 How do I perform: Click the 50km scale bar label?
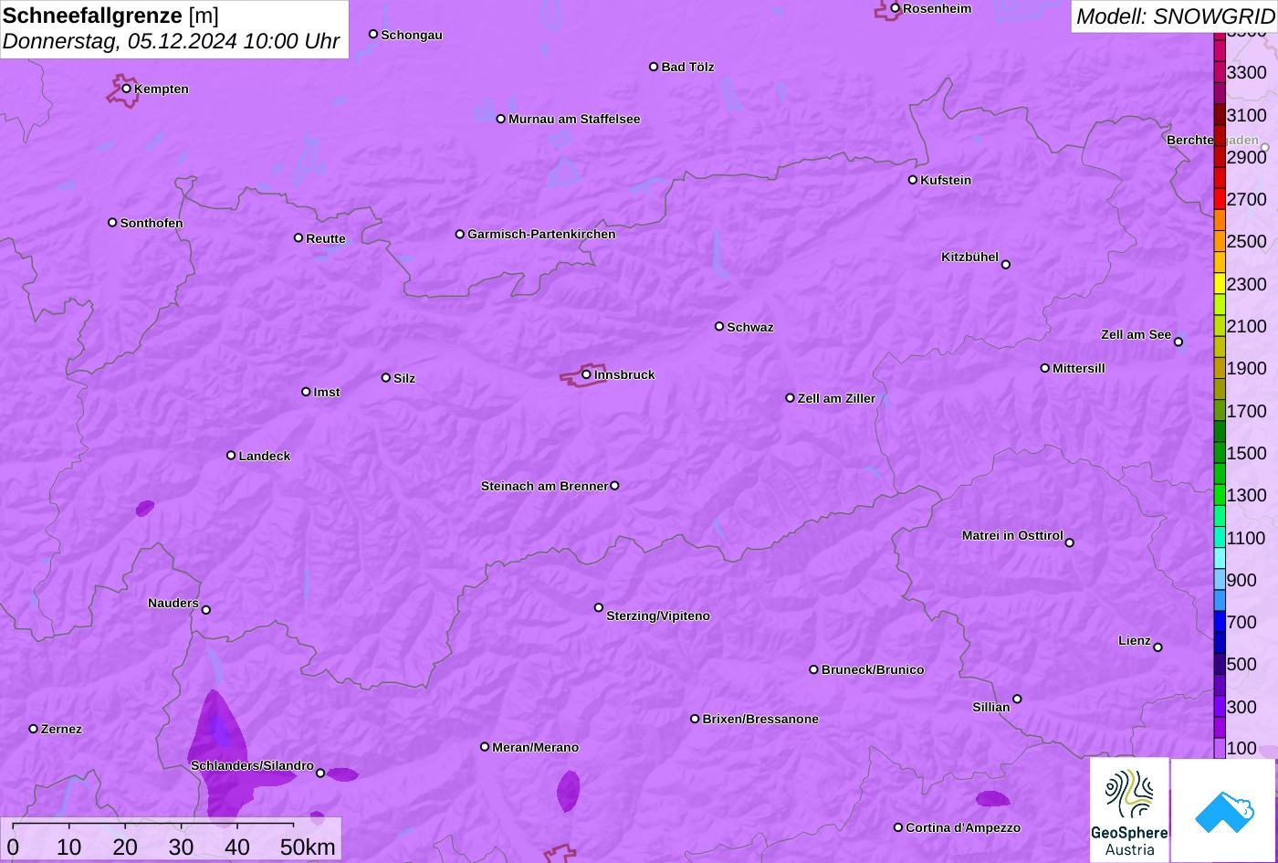(x=308, y=847)
